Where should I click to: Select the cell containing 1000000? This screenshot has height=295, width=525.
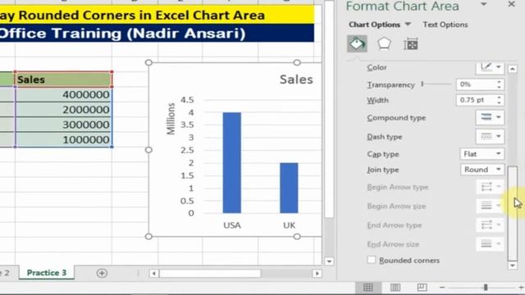(x=64, y=140)
